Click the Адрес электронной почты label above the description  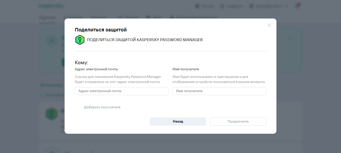(96, 69)
